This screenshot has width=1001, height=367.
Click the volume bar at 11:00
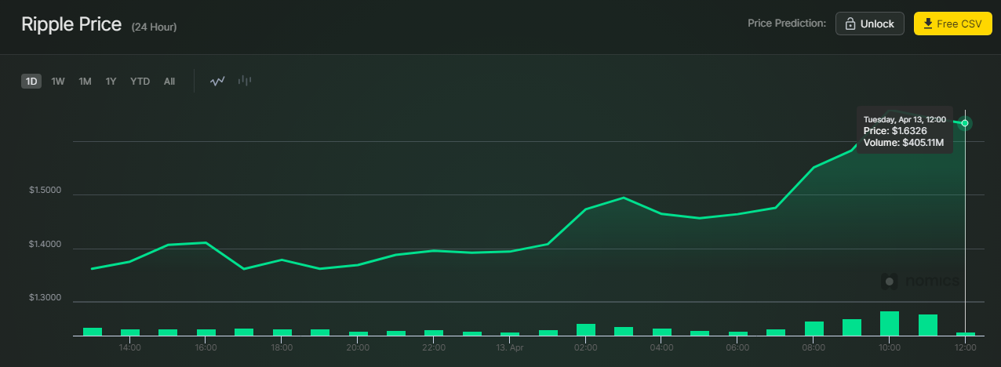tap(927, 325)
